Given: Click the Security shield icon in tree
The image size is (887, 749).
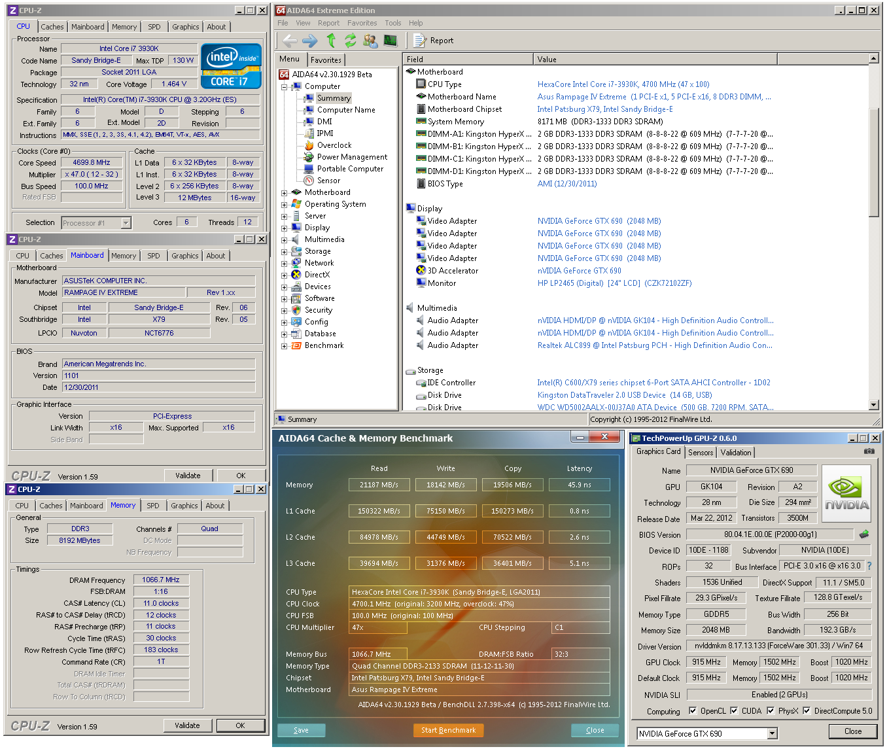Looking at the screenshot, I should pos(296,310).
